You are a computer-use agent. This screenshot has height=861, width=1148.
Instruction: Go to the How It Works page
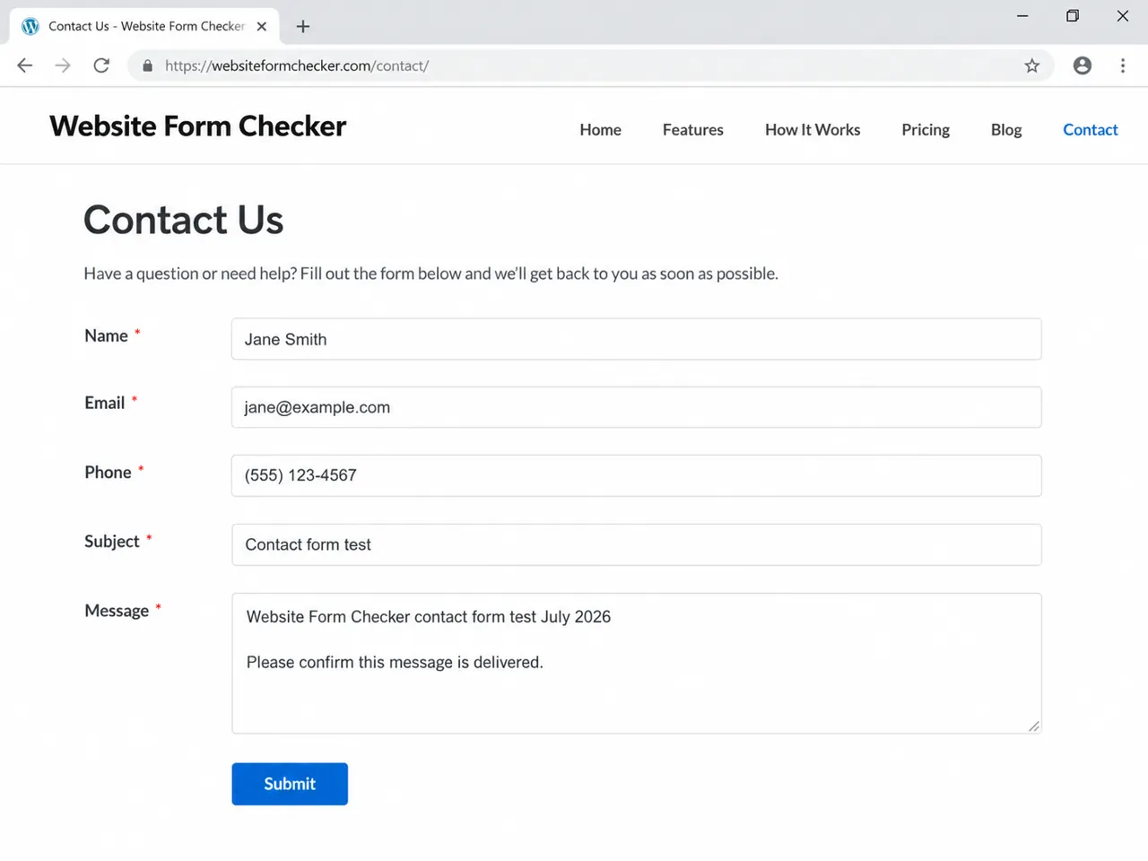coord(813,130)
